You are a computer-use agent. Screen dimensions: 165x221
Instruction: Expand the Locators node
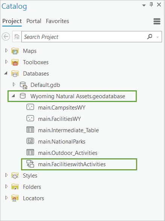click(x=6, y=198)
